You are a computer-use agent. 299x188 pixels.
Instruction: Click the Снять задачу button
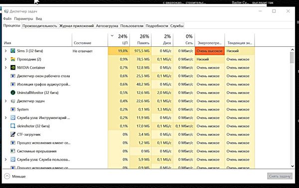pos(280,176)
